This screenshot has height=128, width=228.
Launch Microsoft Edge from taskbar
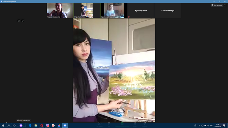(x=30, y=126)
